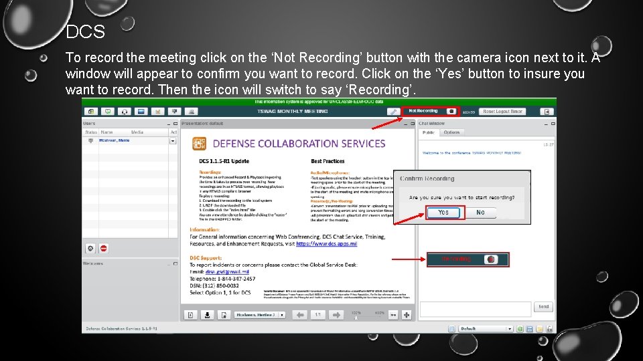
Task: Click the chat Send button
Action: click(543, 307)
